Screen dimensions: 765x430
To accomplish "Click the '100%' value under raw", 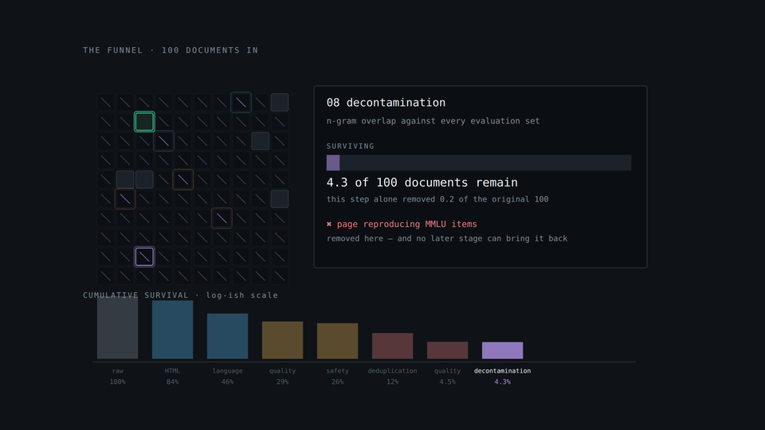I will click(x=118, y=381).
